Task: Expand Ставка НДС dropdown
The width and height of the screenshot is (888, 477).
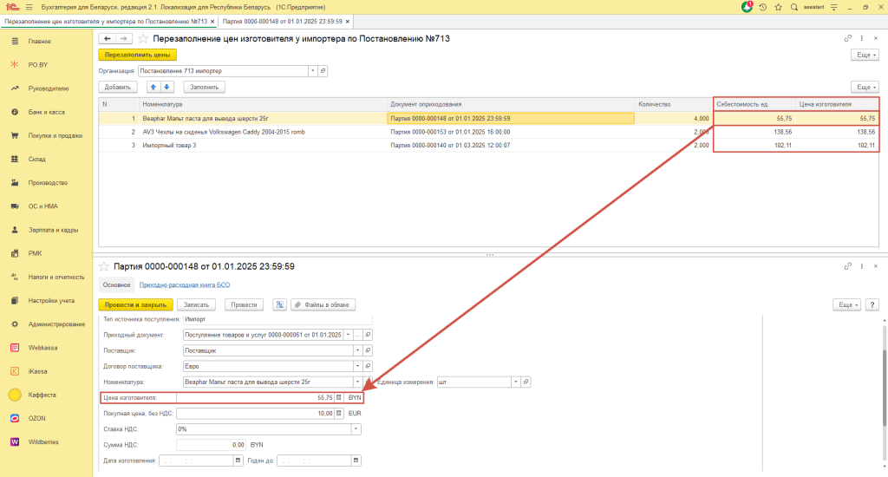Action: 356,429
